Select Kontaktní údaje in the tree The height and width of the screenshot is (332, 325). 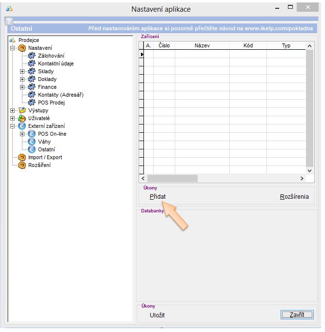pos(56,63)
